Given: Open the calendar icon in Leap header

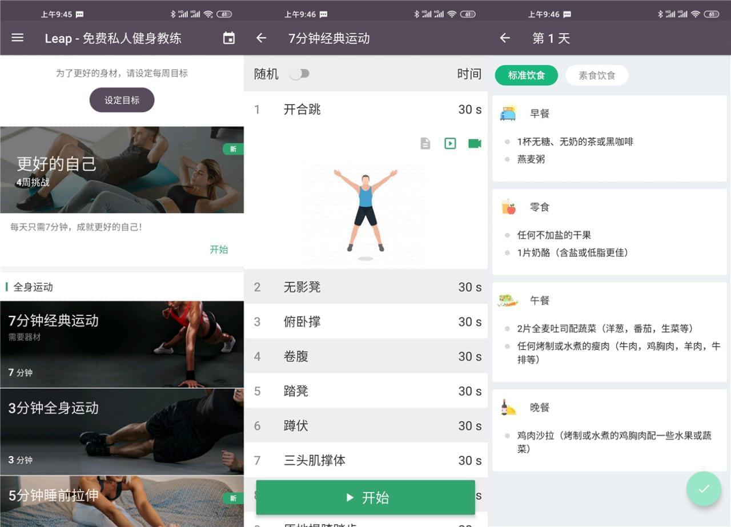Looking at the screenshot, I should pyautogui.click(x=228, y=38).
